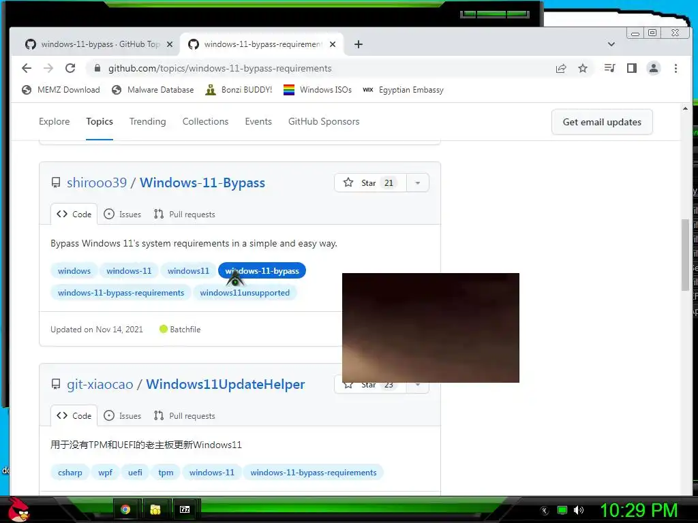Open Windows ISOs bookmark

click(x=318, y=90)
